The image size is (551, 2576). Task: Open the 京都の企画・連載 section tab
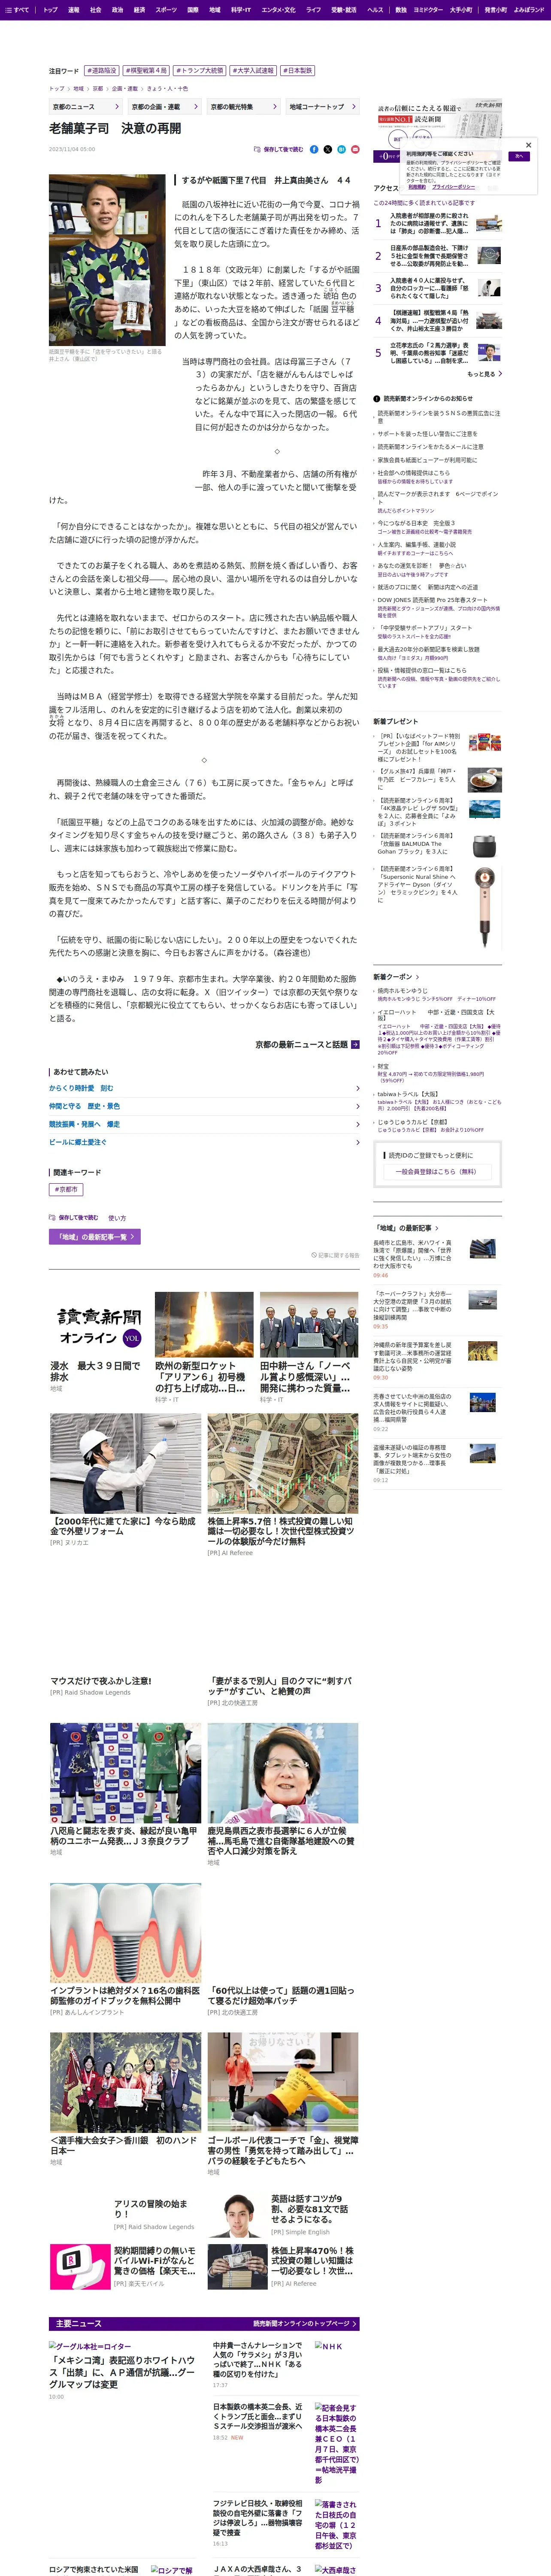pyautogui.click(x=165, y=107)
